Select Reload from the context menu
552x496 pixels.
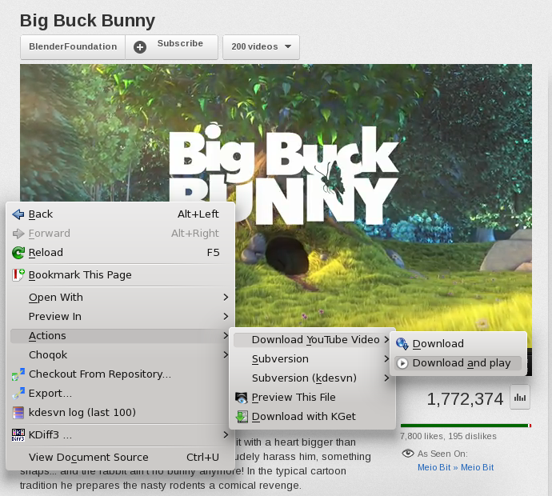tap(120, 253)
